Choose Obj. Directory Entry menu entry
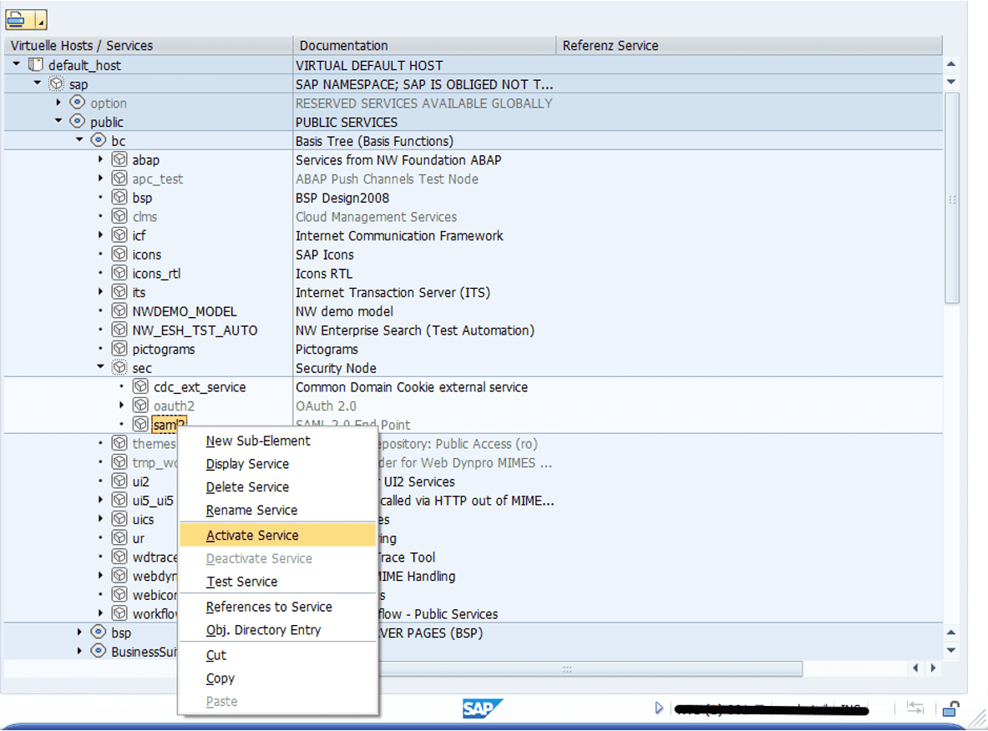The image size is (988, 731). [x=263, y=630]
